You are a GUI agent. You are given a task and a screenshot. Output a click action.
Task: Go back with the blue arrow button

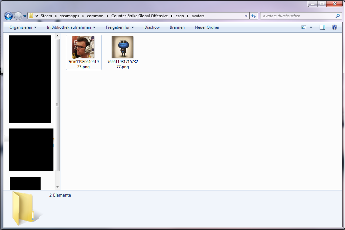(8, 16)
